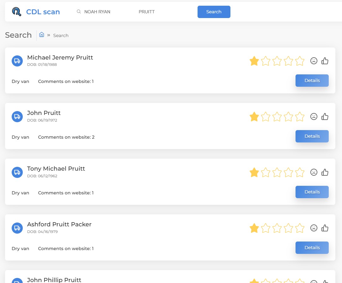
Task: Open Tony Michael Pruitt name link
Action: 56,169
